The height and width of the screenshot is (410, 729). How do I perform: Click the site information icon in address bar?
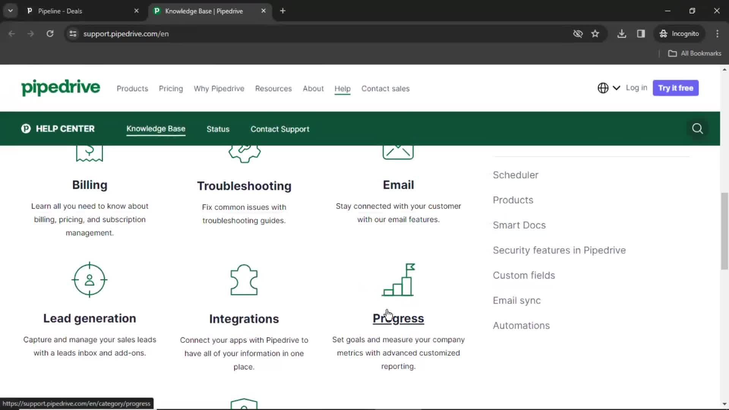click(x=73, y=34)
